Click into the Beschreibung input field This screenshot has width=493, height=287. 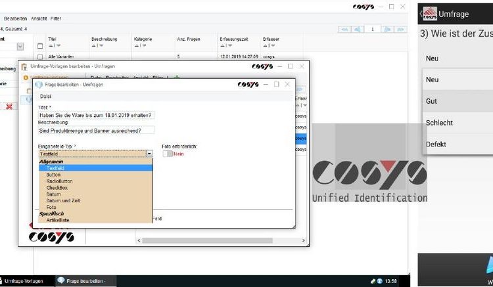[96, 130]
